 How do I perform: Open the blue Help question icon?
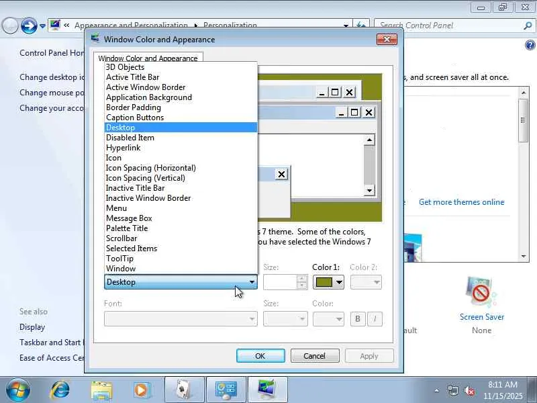(530, 45)
